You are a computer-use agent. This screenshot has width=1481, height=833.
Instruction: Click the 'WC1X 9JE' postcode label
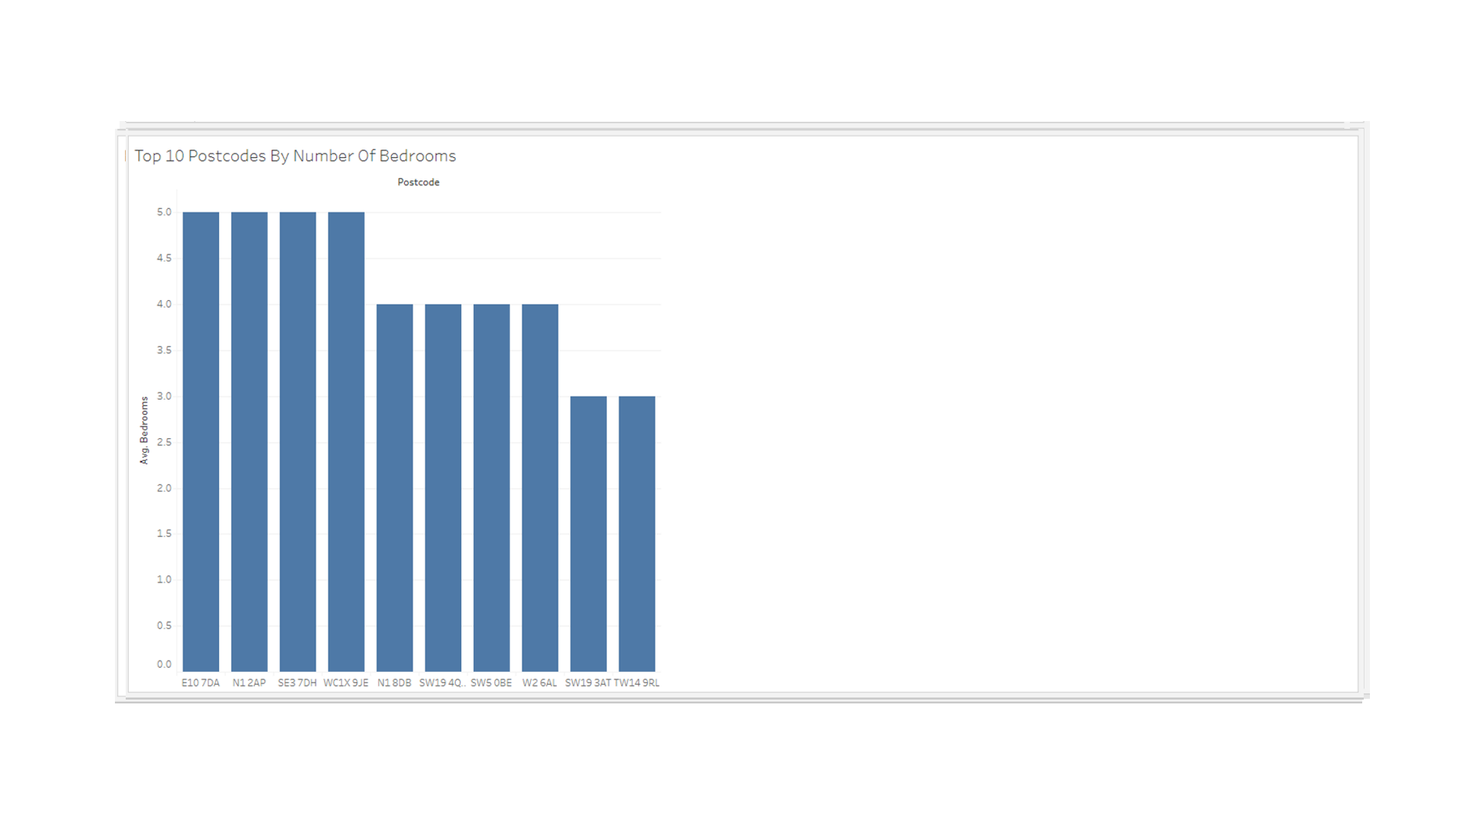tap(346, 683)
